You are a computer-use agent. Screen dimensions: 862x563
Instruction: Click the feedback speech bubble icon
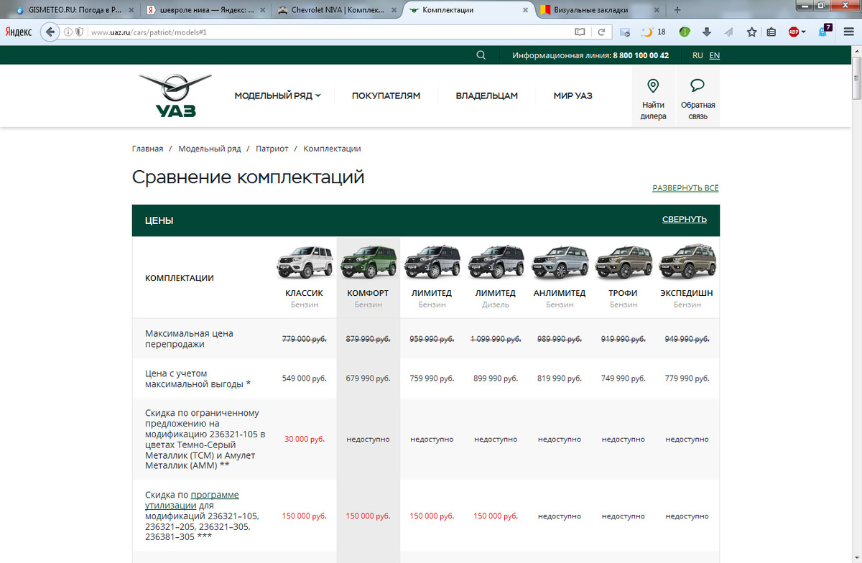[697, 86]
